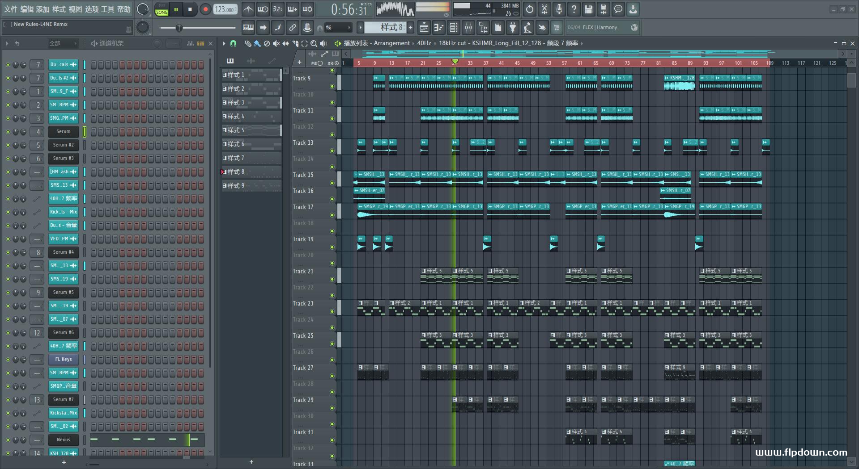The width and height of the screenshot is (859, 469).
Task: Select the playlist Paint brush tool
Action: 257,43
